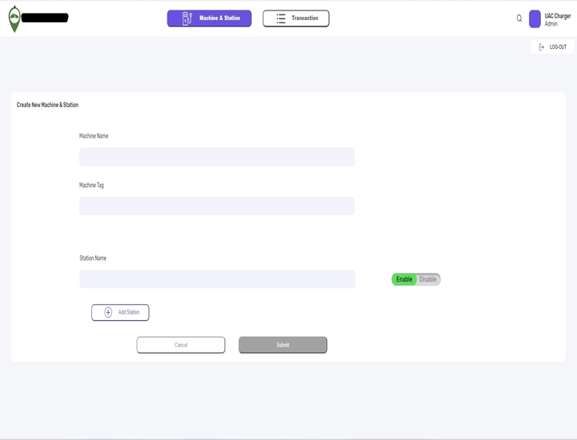The height and width of the screenshot is (440, 577).
Task: Switch station status to Disable
Action: 428,279
